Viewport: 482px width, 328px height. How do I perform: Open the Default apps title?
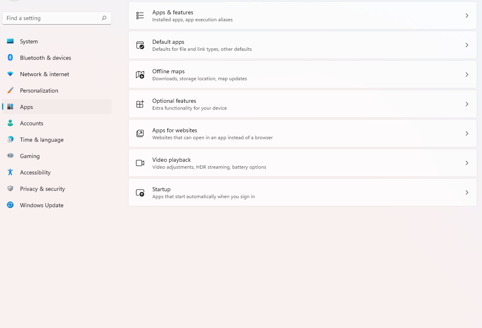click(168, 42)
